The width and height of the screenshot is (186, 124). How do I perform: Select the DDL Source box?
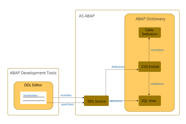(96, 101)
